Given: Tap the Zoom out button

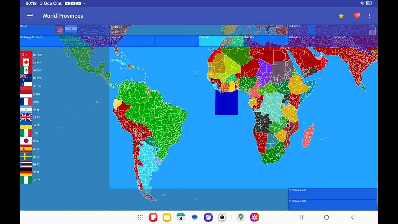Looking at the screenshot, I should (356, 41).
